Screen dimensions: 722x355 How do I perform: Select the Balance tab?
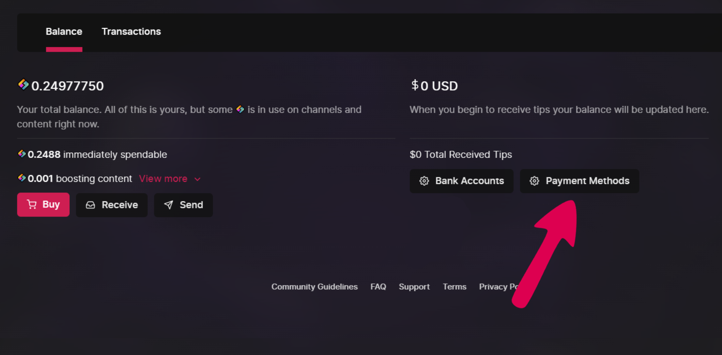point(64,32)
